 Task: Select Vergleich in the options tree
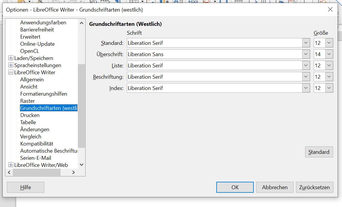point(31,137)
